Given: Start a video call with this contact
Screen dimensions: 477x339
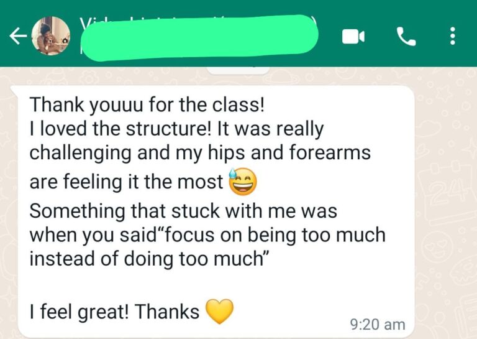Looking at the screenshot, I should (353, 37).
